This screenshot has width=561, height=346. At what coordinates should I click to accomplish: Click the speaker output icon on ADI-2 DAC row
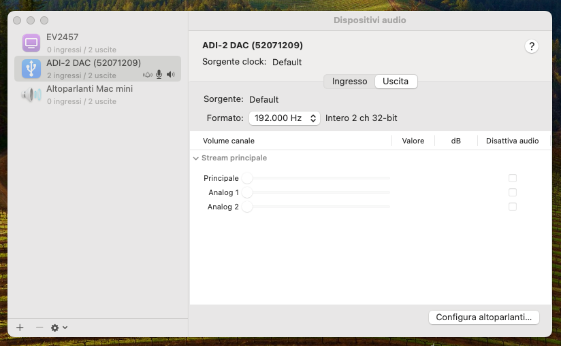click(x=171, y=75)
